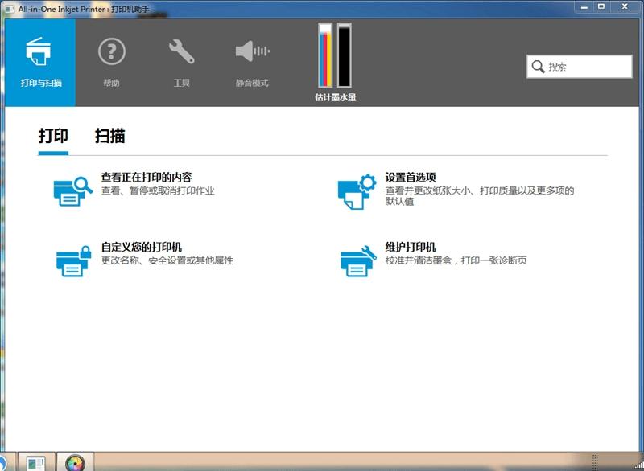
Task: Select the 工具 wrench icon
Action: point(182,51)
